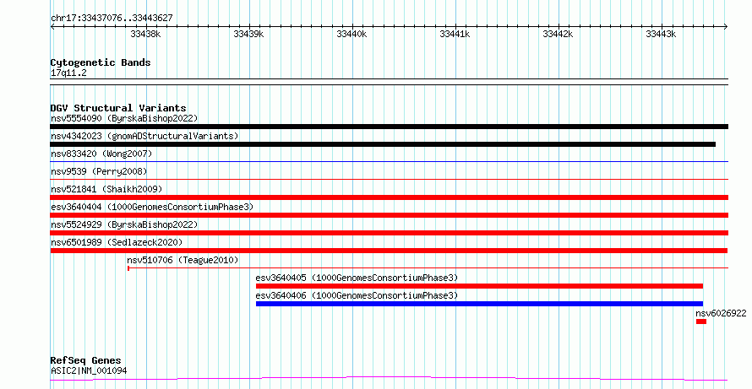752x389 pixels.
Task: Click the 33441k ruler tick label
Action: click(455, 34)
